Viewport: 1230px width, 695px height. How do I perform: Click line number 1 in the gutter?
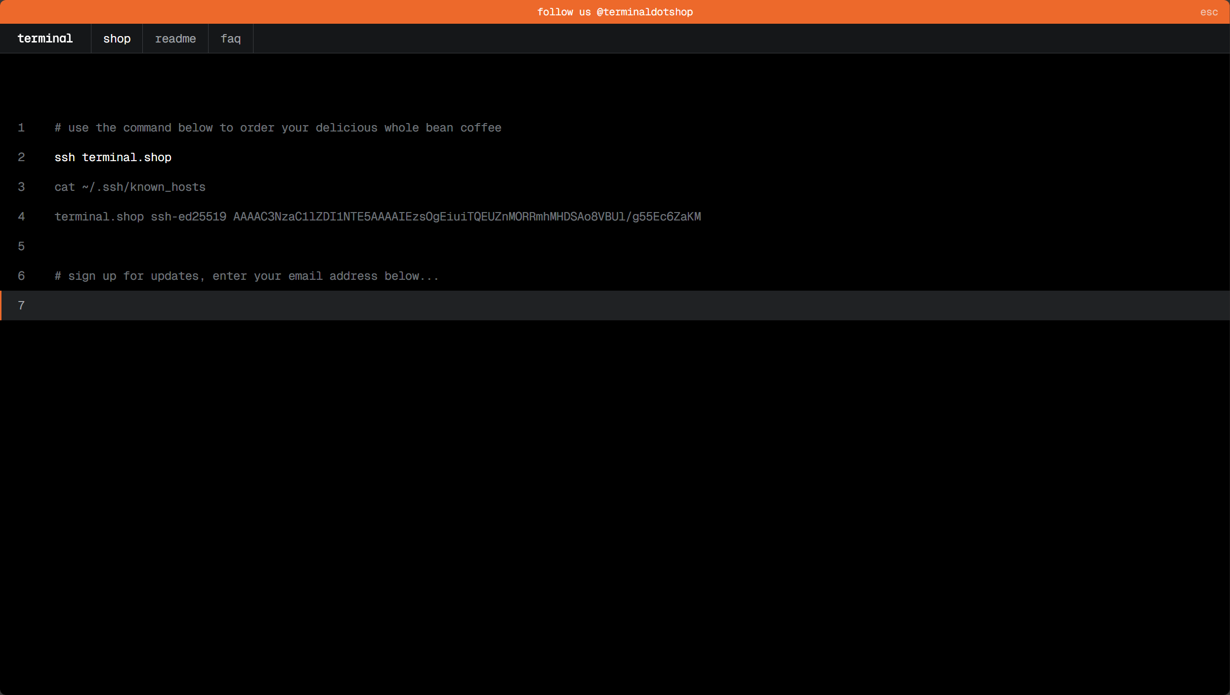tap(21, 128)
